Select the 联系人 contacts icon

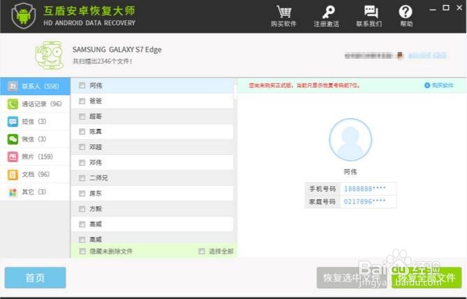(x=13, y=86)
